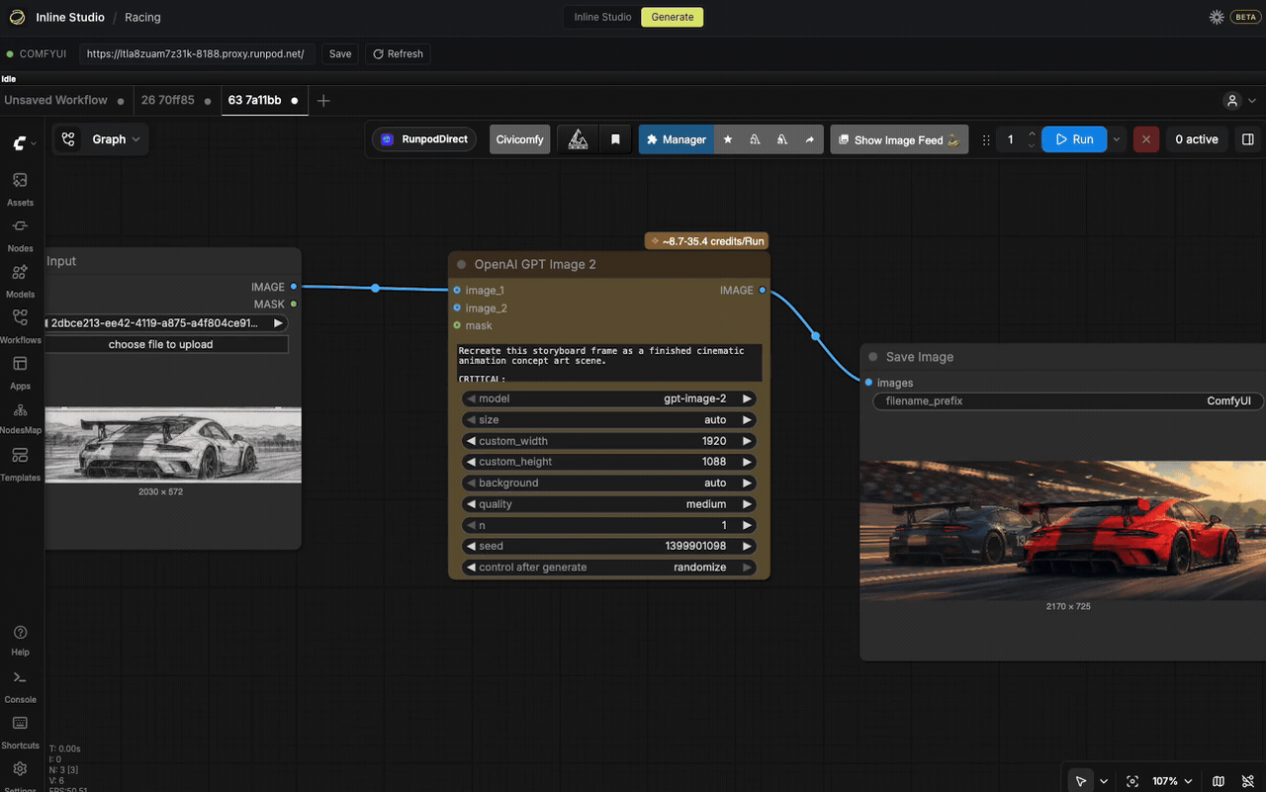Open the user account menu
The width and height of the screenshot is (1266, 792).
[1240, 100]
